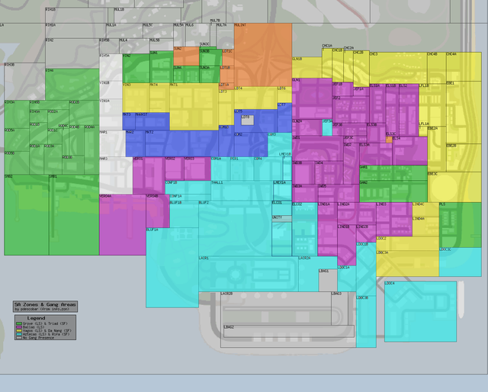Select the magenta ELS4 zone
Image resolution: width=488 pixels, height=392 pixels.
(x=410, y=151)
